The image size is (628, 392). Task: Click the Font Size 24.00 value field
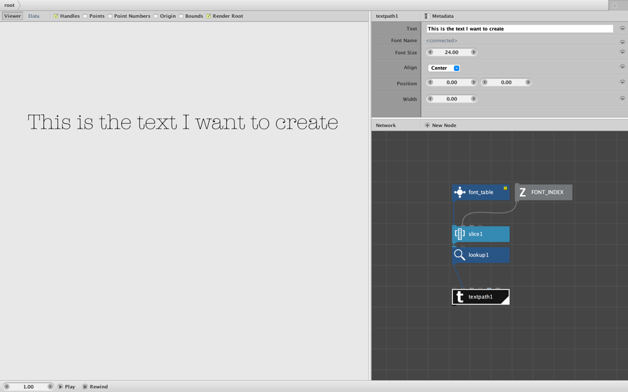coord(452,52)
